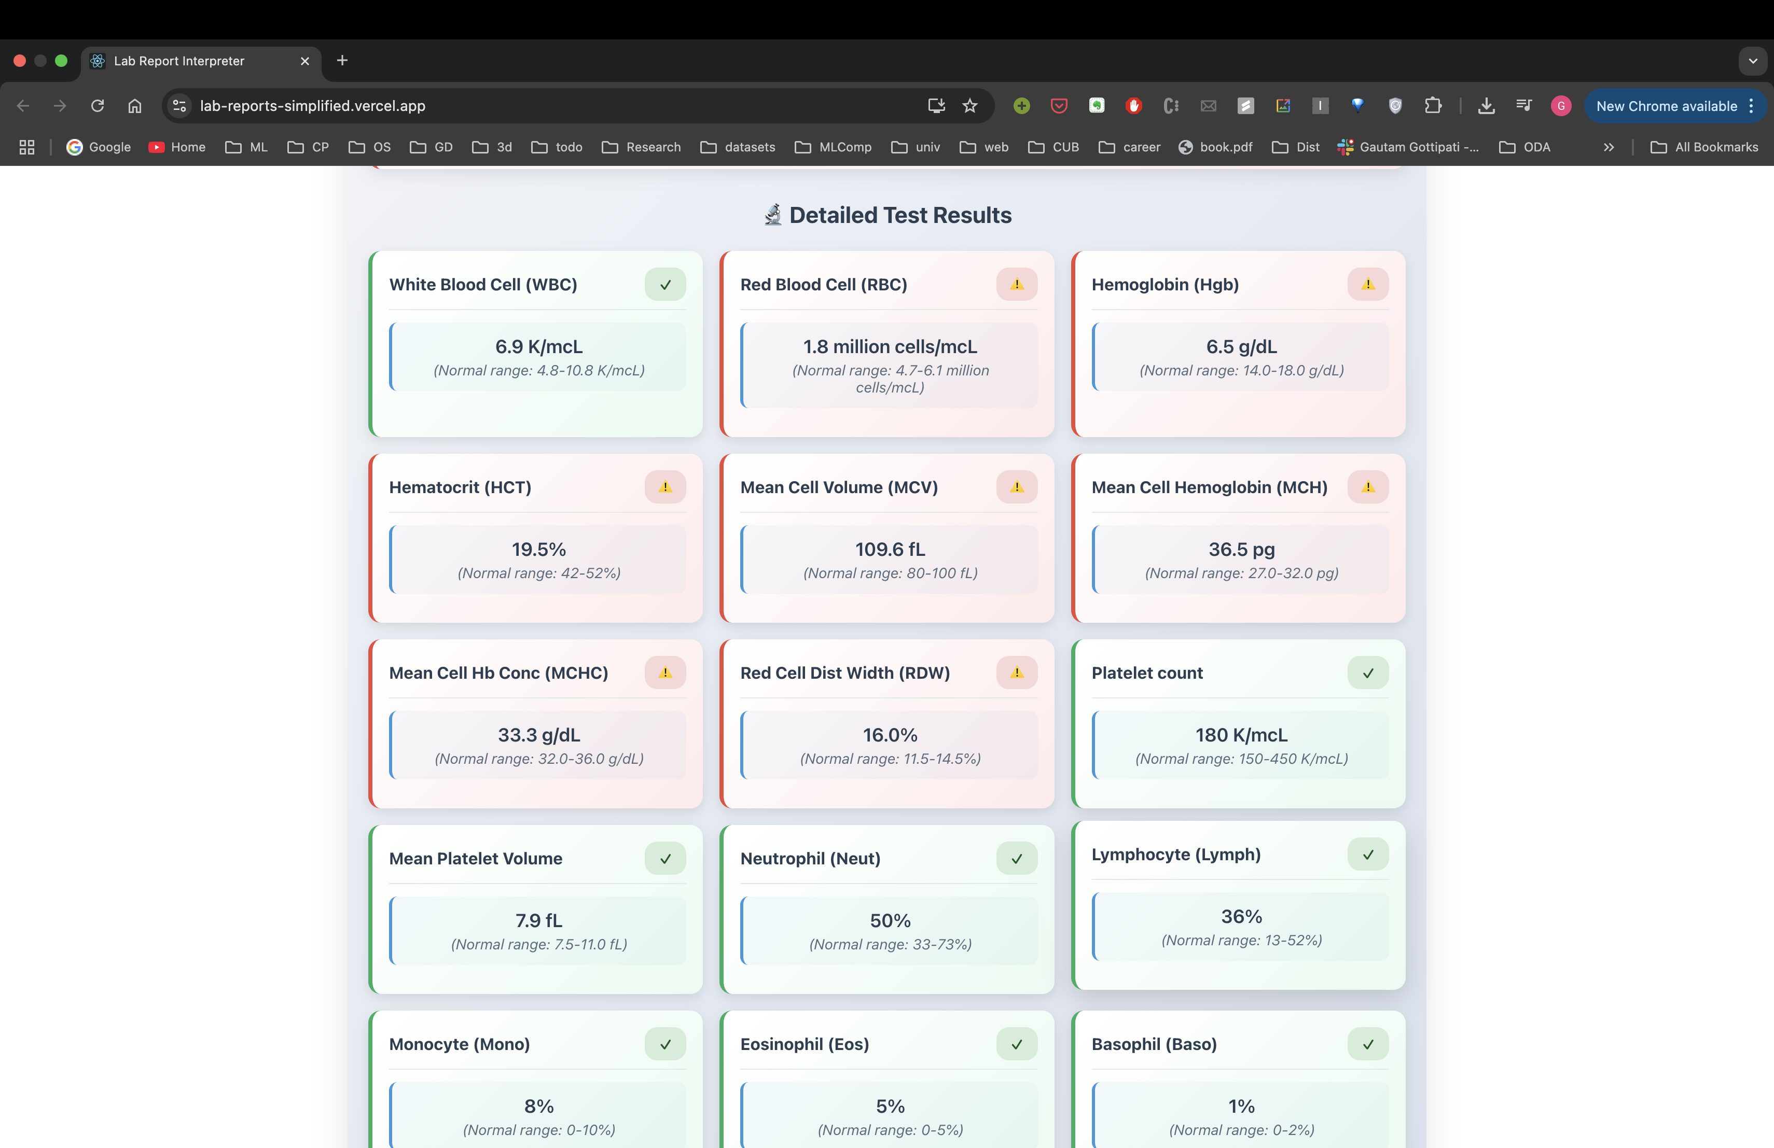Bookmark this page with the star icon
The image size is (1774, 1148).
pos(969,106)
